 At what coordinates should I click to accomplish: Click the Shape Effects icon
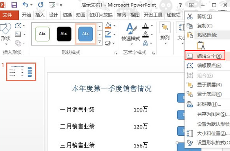(x=108, y=43)
